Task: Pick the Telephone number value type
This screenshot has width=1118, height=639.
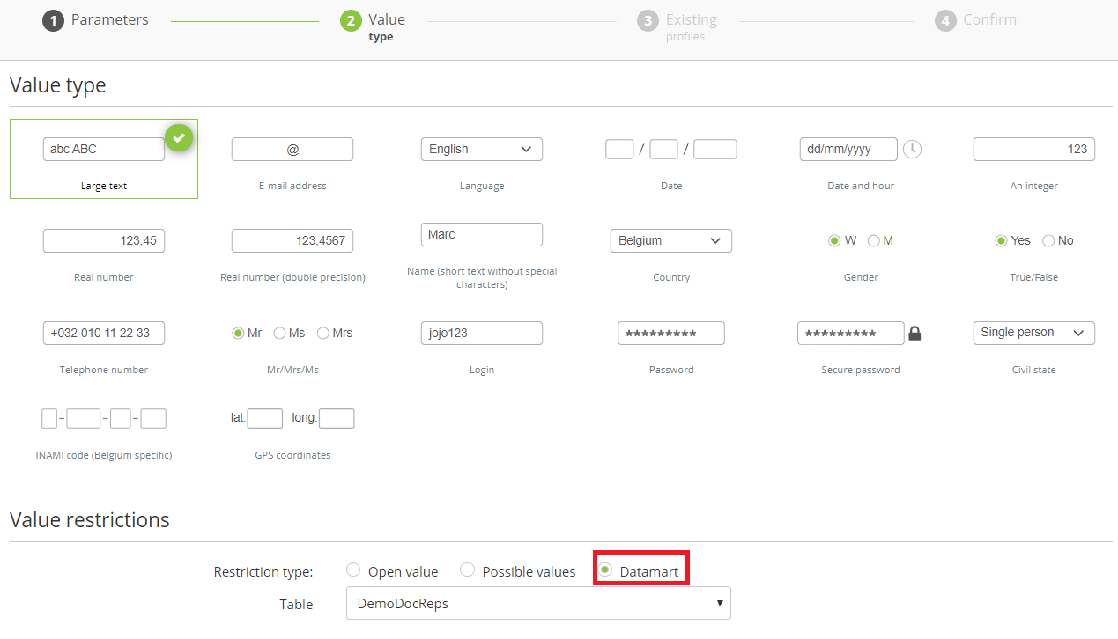Action: pos(104,334)
